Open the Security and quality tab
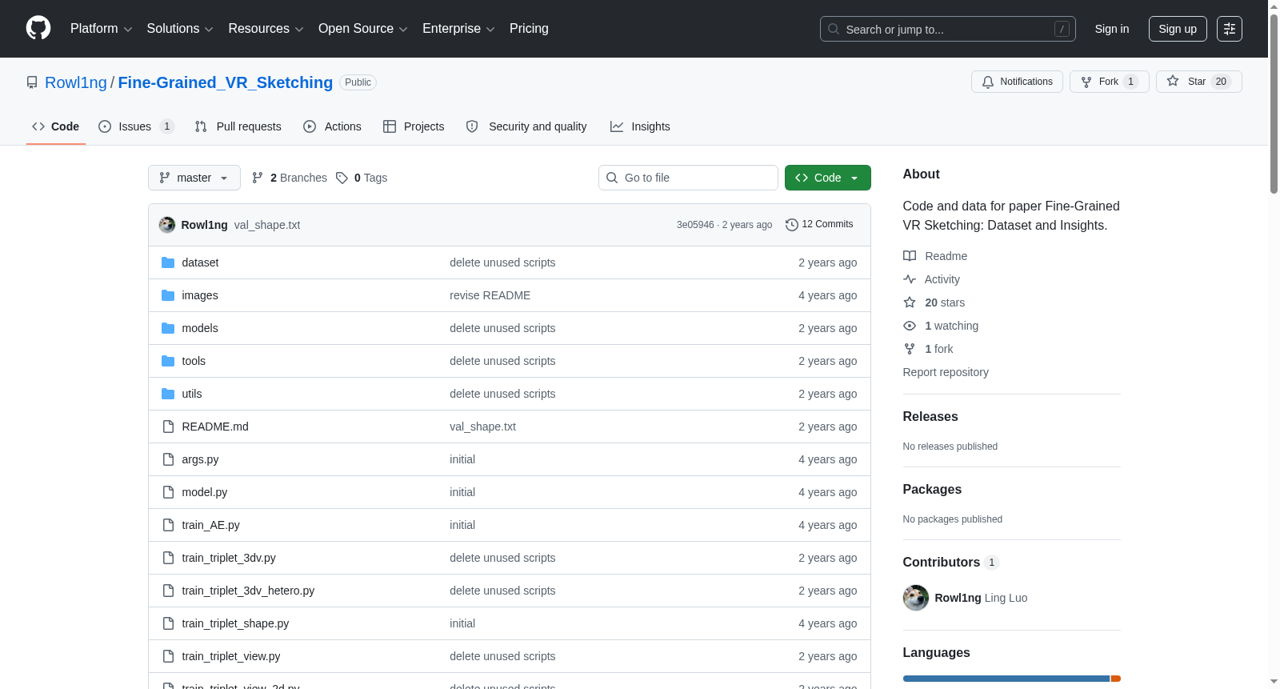Image resolution: width=1280 pixels, height=689 pixels. click(x=526, y=126)
